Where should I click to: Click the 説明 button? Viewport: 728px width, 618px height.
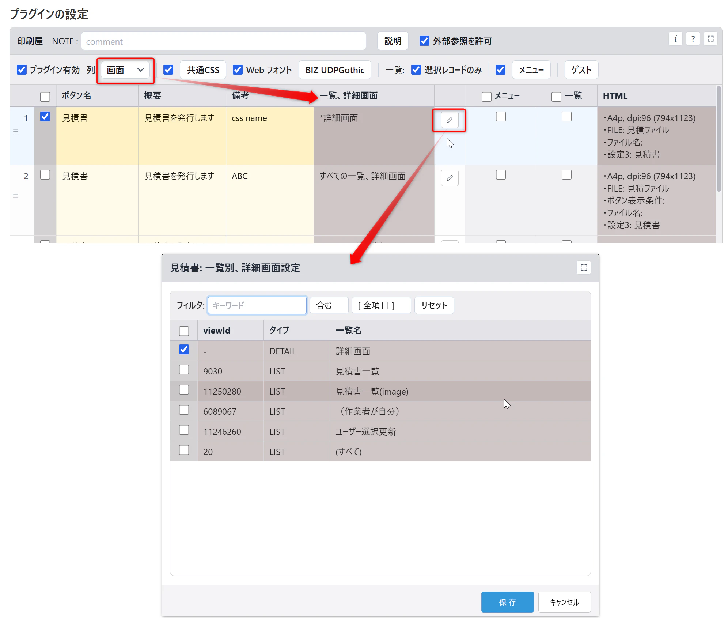pos(393,41)
